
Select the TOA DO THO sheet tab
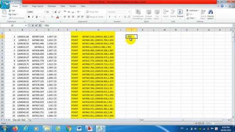pos(19,120)
